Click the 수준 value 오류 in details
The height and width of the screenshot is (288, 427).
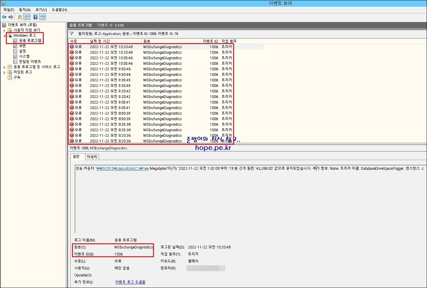[x=118, y=261]
